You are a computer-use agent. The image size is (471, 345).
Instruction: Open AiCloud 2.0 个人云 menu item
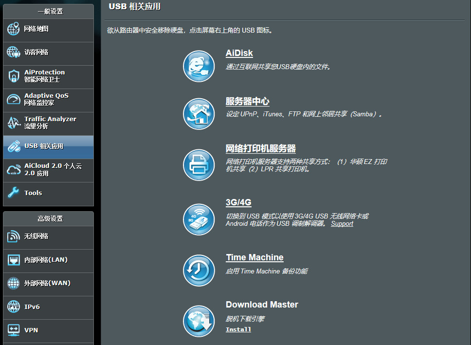(48, 171)
